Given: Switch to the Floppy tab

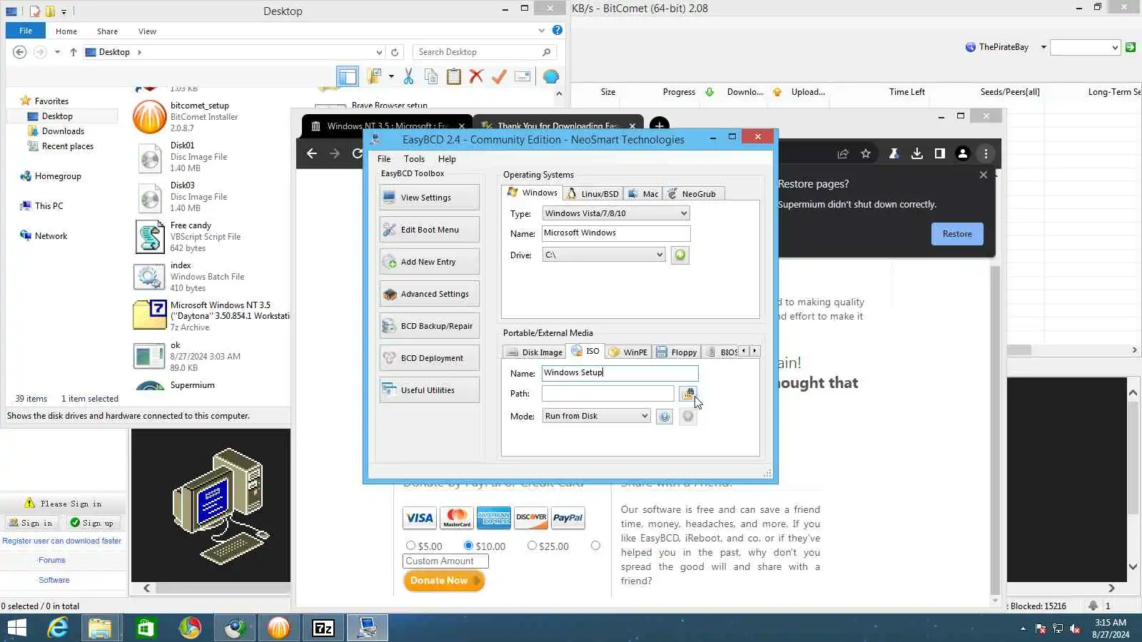Looking at the screenshot, I should [677, 352].
